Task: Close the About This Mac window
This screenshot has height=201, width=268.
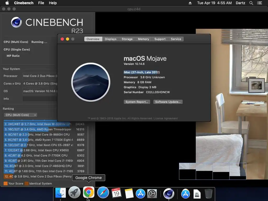Action: pos(62,39)
